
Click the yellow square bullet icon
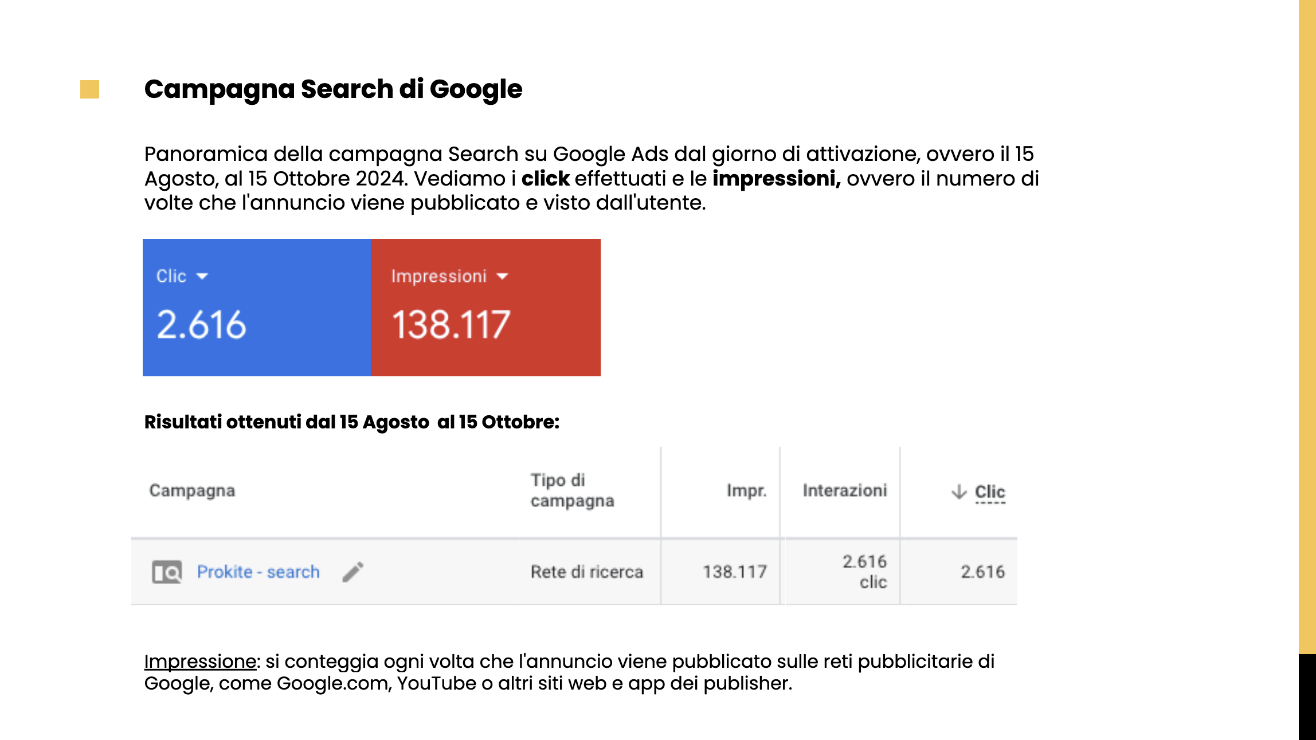point(89,89)
